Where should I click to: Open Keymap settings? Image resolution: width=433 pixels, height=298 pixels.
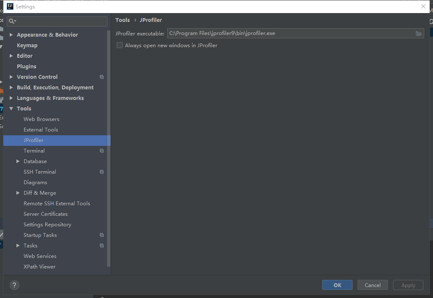tap(27, 46)
